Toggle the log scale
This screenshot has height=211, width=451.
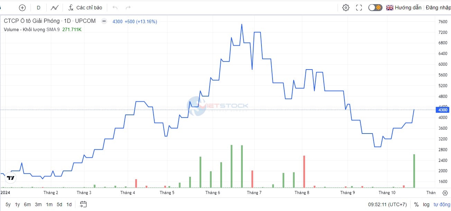(x=426, y=204)
